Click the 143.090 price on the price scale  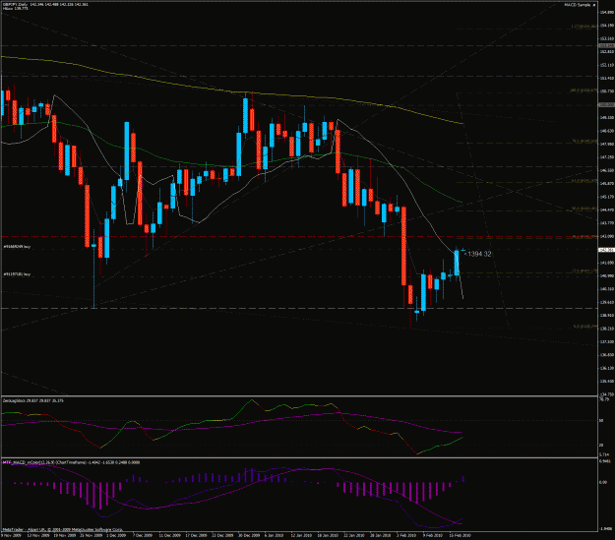[x=607, y=236]
